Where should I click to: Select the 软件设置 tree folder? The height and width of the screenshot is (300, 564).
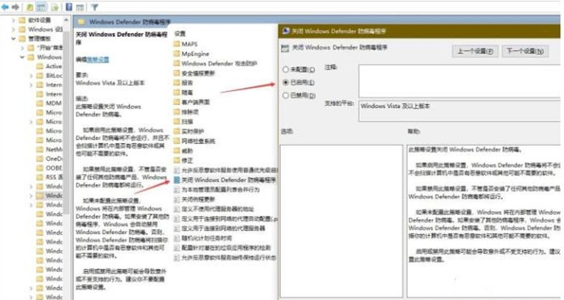point(35,20)
